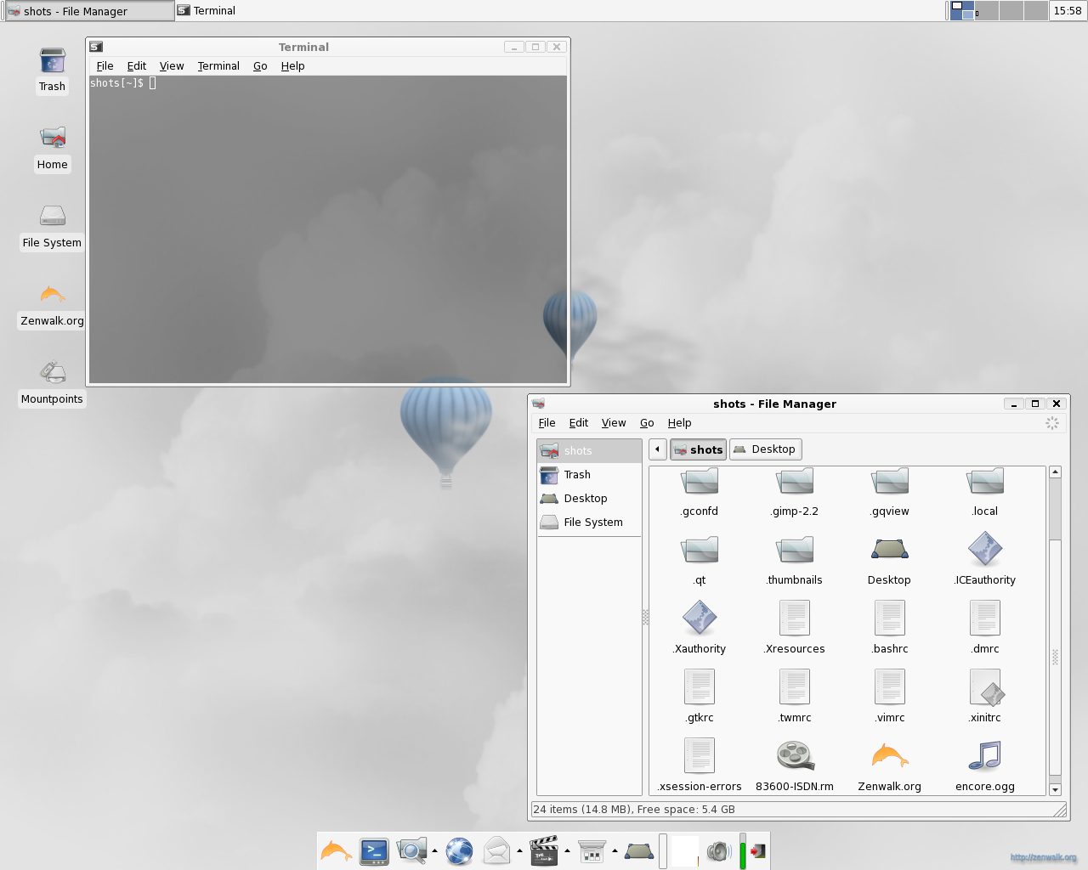Expand the settings launcher menu arrow
The width and height of the screenshot is (1088, 870).
pyautogui.click(x=615, y=850)
